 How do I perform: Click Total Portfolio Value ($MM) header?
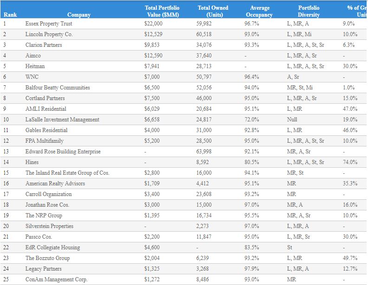162,11
